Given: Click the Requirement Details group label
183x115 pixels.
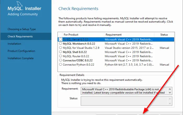Looking at the screenshot, I should (72, 75).
